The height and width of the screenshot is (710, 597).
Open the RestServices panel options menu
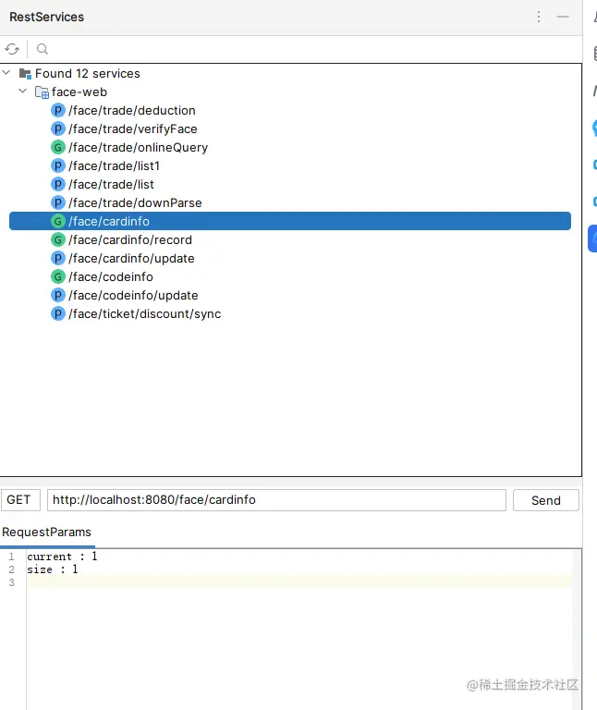coord(539,17)
